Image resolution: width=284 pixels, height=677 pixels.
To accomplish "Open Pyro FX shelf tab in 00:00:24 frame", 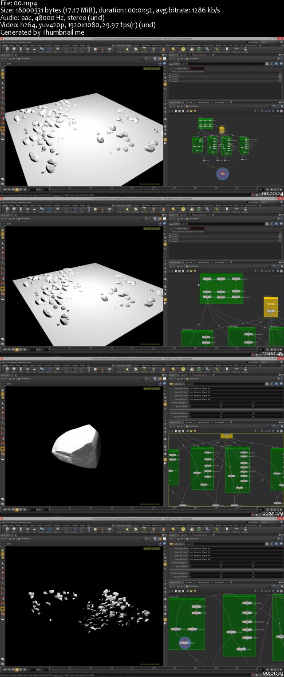I will coord(218,45).
